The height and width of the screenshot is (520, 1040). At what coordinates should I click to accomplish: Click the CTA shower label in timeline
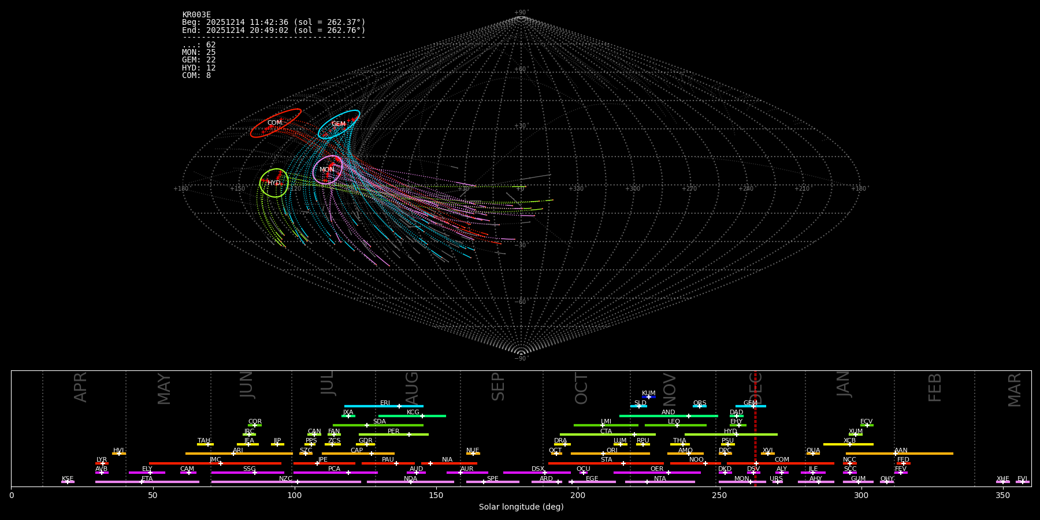(606, 432)
